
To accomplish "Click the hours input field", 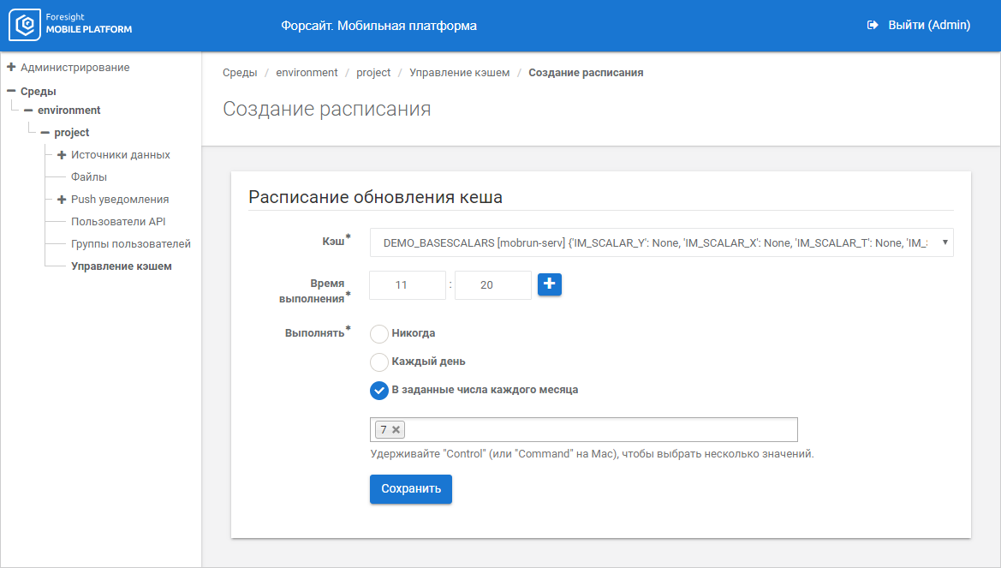I will point(408,285).
